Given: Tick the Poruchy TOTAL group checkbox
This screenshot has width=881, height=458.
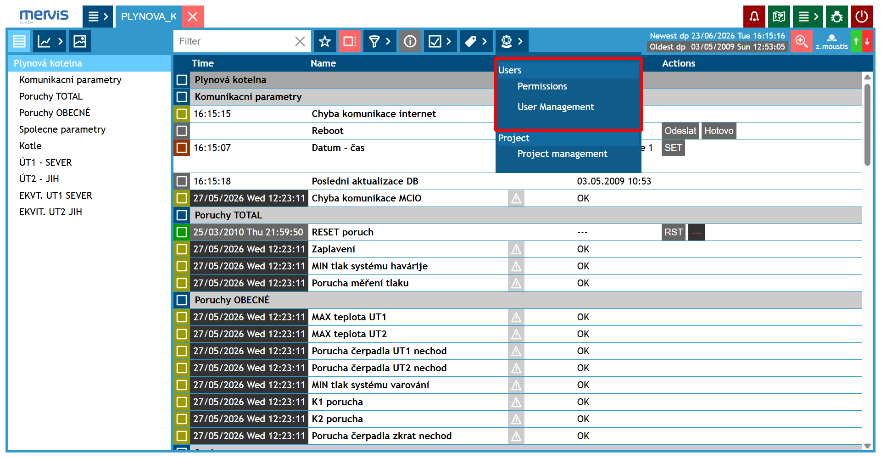Looking at the screenshot, I should [182, 215].
